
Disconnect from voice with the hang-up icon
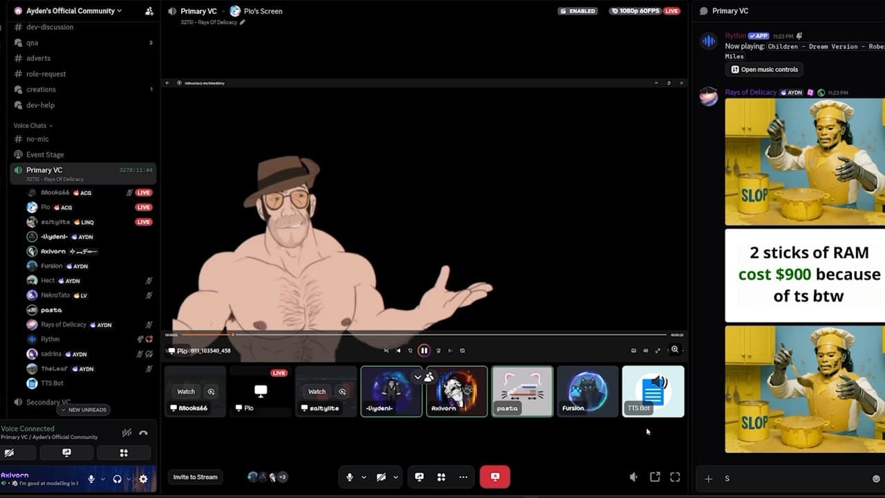tap(143, 433)
